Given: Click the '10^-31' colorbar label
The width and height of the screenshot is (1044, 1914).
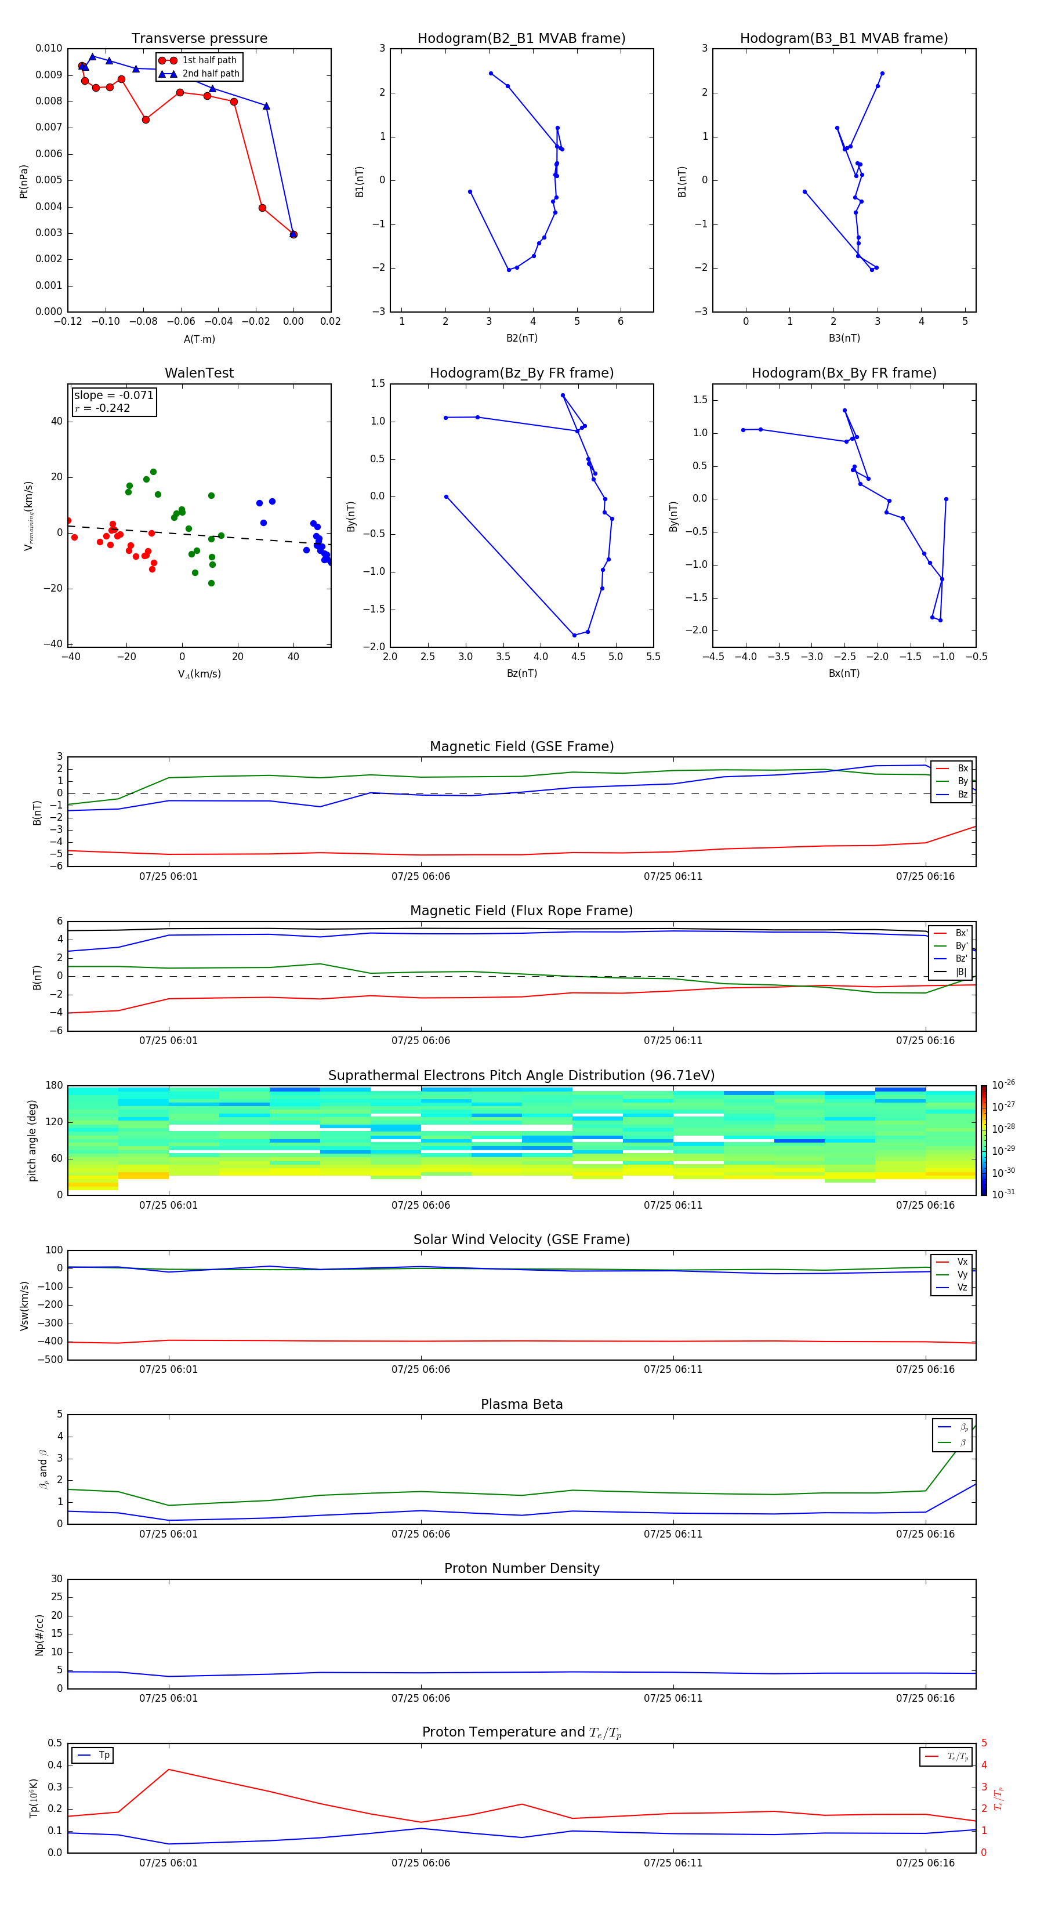Looking at the screenshot, I should 1003,1194.
